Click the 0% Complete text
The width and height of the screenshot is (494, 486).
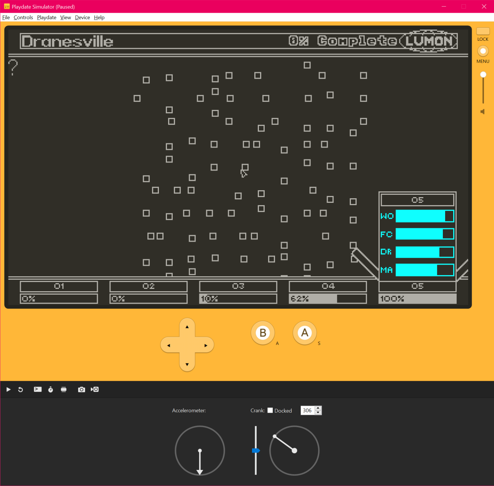(x=342, y=41)
